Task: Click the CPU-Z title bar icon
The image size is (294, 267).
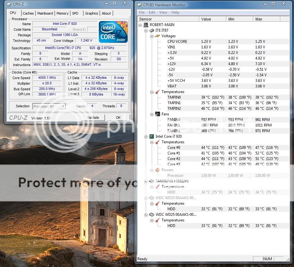Action: coord(9,4)
